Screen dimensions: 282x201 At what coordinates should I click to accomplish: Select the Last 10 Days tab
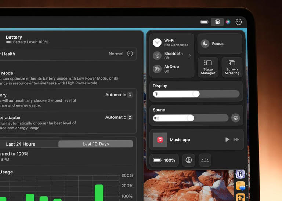95,144
